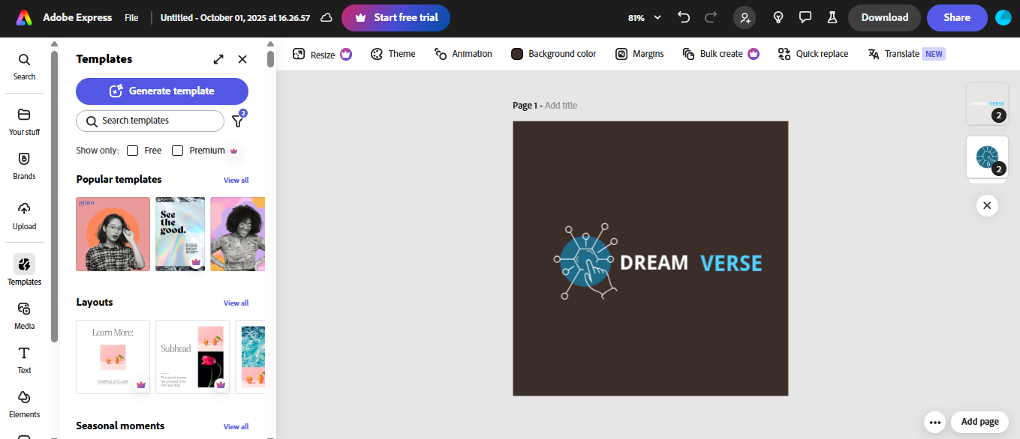
Task: Click the Adobe Express home logo
Action: (x=24, y=17)
